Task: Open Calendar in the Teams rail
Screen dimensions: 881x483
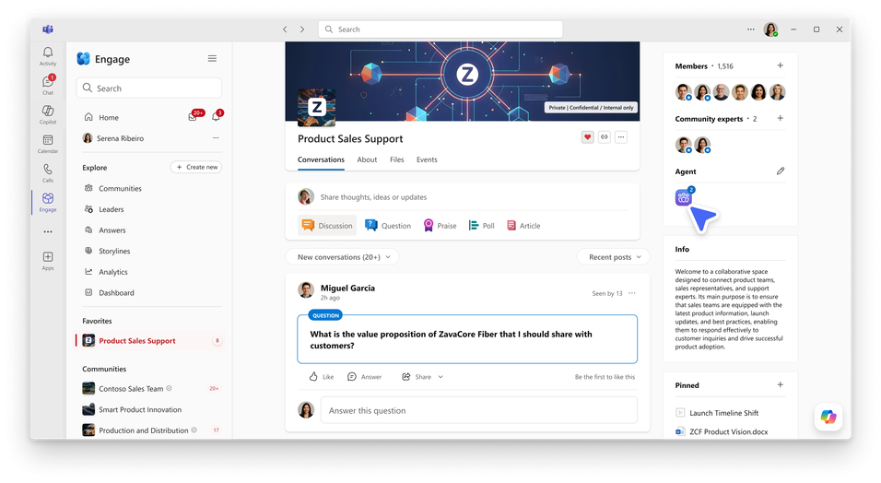Action: pos(48,144)
